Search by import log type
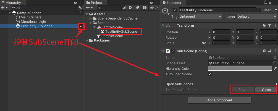278x111 pixels. click(x=145, y=8)
